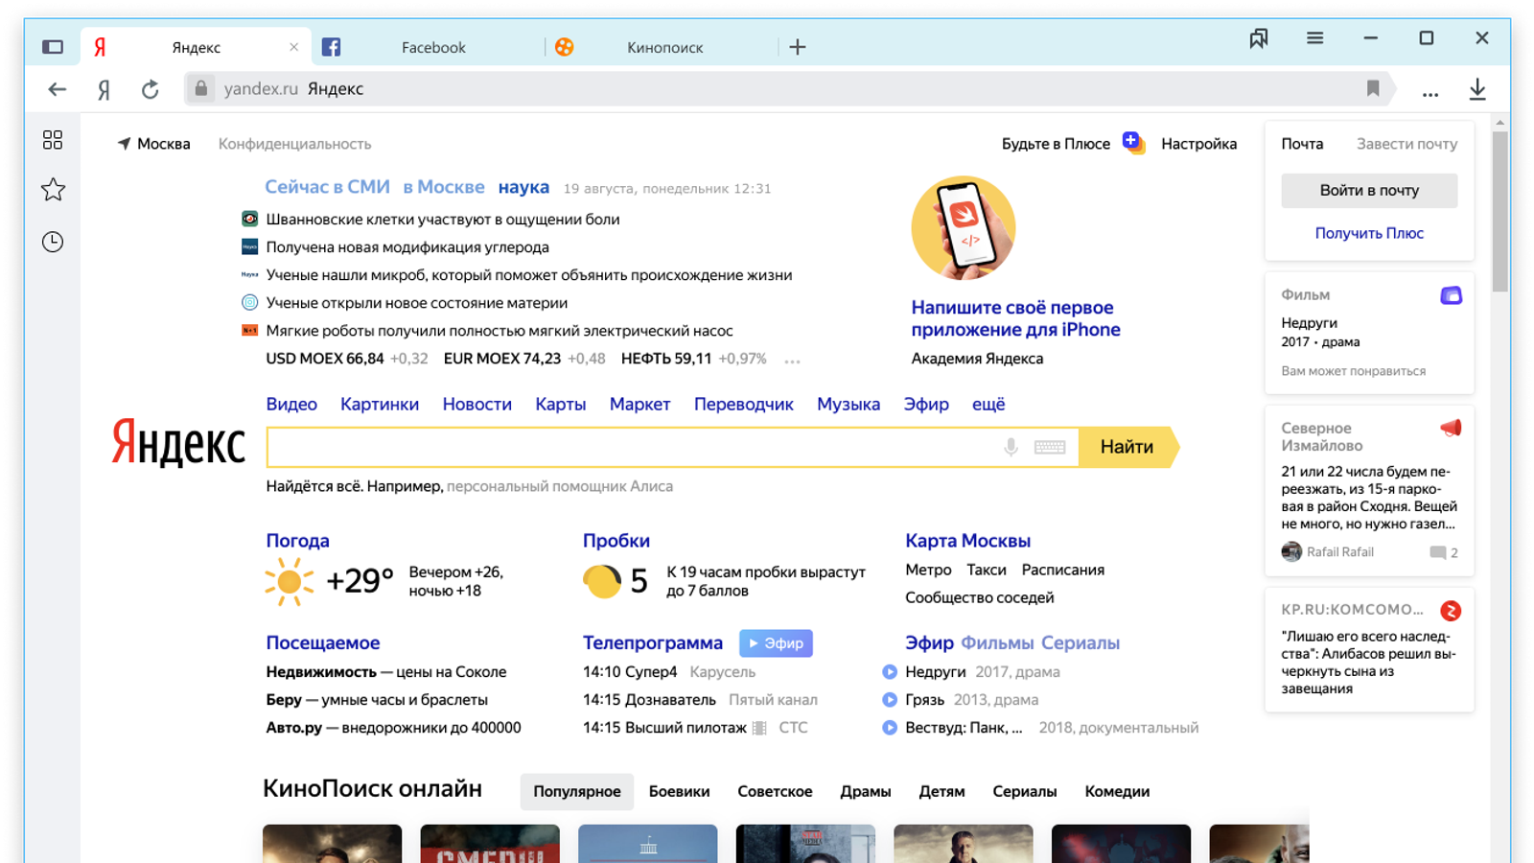Open the Маркет service link
This screenshot has width=1534, height=863.
(x=639, y=405)
